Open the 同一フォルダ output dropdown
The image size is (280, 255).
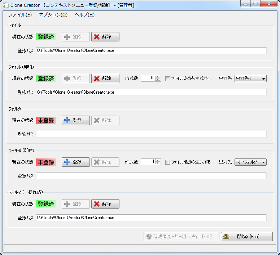tap(250, 162)
